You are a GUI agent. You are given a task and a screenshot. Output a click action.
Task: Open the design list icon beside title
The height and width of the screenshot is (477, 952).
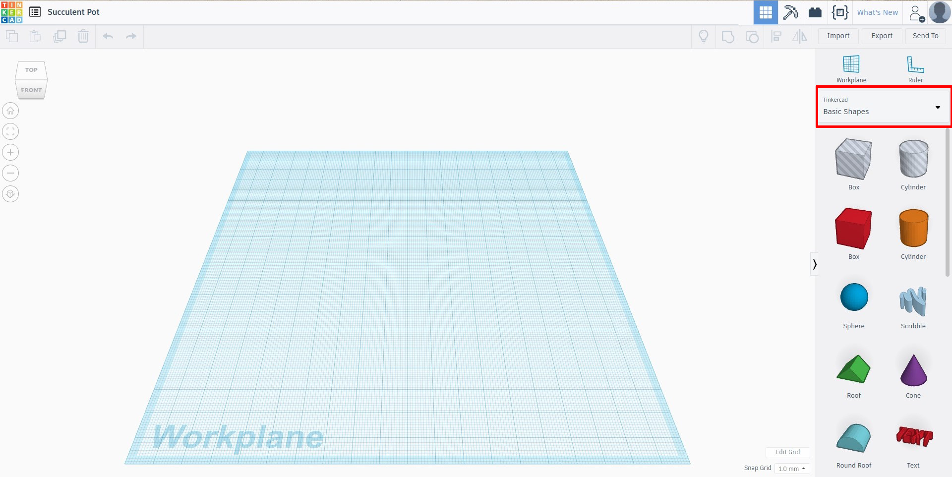35,12
